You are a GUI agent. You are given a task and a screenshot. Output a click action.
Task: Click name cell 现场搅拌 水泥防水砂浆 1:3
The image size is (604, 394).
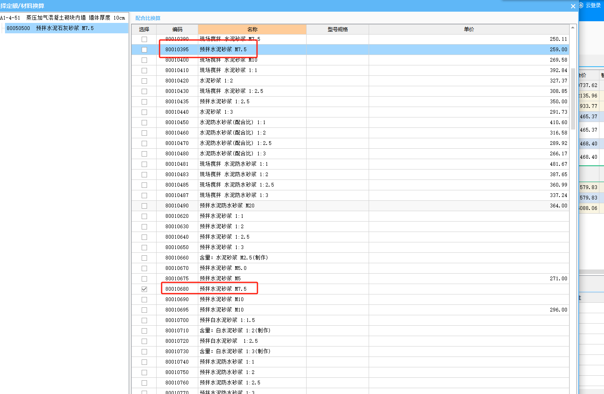pyautogui.click(x=252, y=195)
